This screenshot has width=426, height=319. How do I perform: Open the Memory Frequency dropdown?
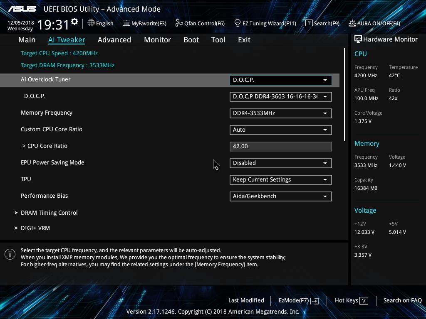[x=281, y=113]
